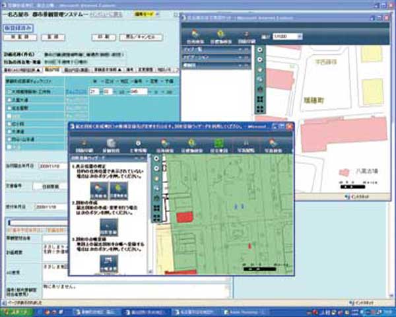396x317 pixels.
Task: Open 目標物検索 landmark search in the rear map window toolbar
Action: coord(220,37)
